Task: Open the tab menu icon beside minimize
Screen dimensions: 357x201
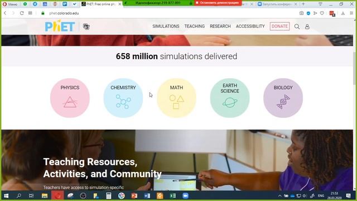Action: (320, 4)
